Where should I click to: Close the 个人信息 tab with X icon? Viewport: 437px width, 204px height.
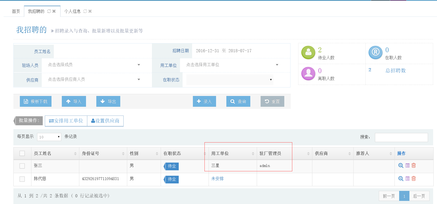(x=90, y=11)
